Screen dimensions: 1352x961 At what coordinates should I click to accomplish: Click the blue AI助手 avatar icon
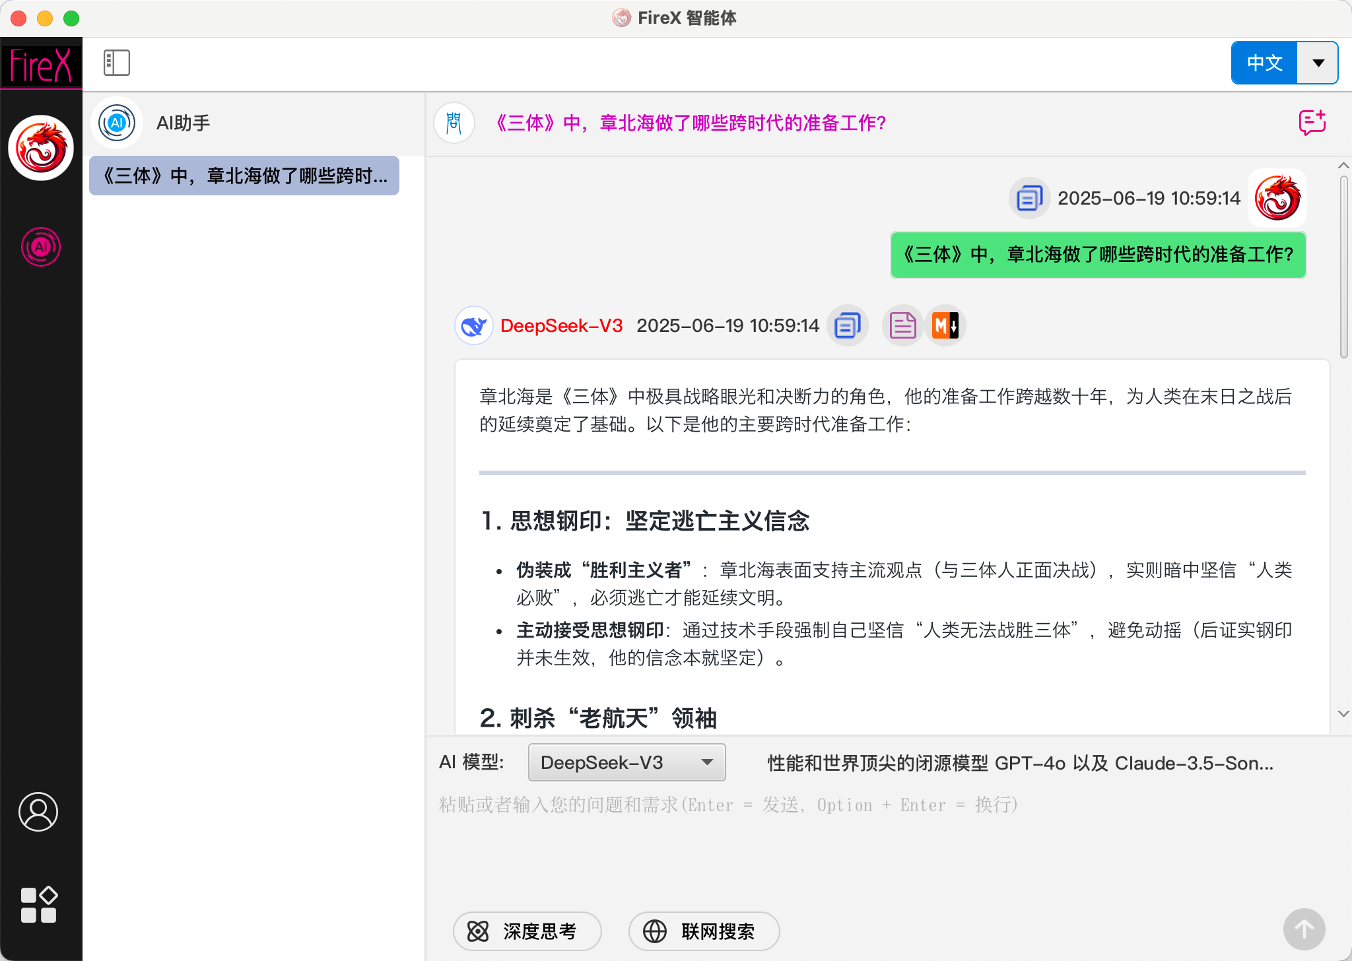tap(117, 123)
